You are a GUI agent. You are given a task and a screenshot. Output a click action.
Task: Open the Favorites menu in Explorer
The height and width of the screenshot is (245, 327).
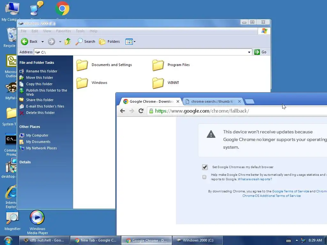[x=64, y=31]
